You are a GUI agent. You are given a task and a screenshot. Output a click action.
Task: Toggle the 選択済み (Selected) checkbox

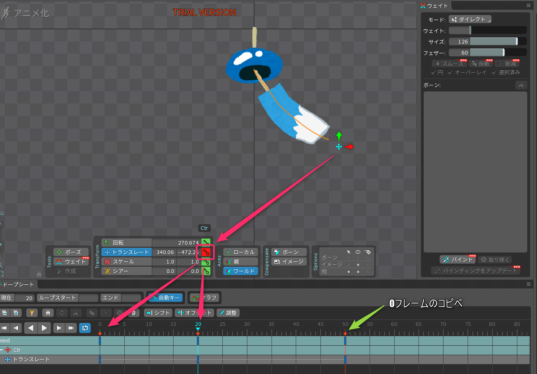(506, 72)
